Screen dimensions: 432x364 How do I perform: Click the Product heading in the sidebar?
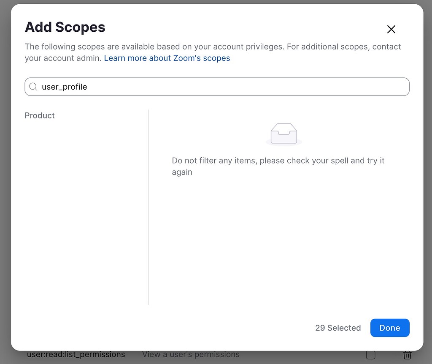pos(40,115)
